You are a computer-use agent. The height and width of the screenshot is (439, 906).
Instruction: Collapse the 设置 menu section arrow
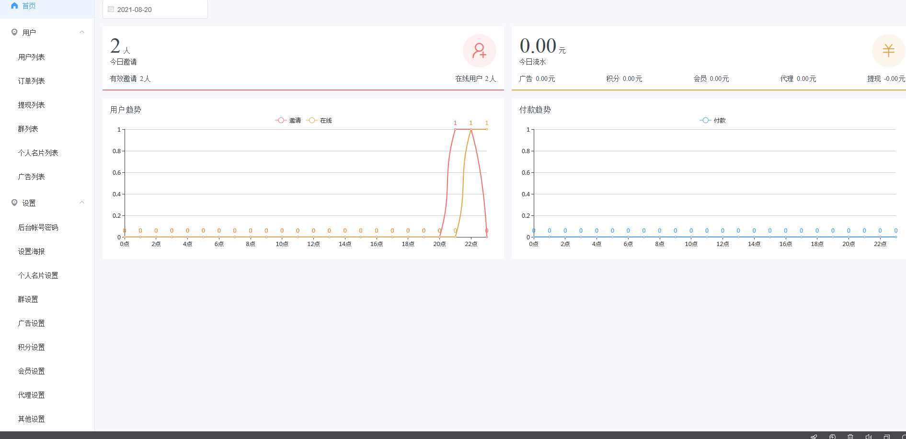[x=82, y=203]
